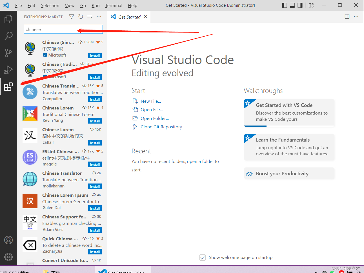The image size is (364, 273).
Task: Open the File menu
Action: tap(18, 5)
